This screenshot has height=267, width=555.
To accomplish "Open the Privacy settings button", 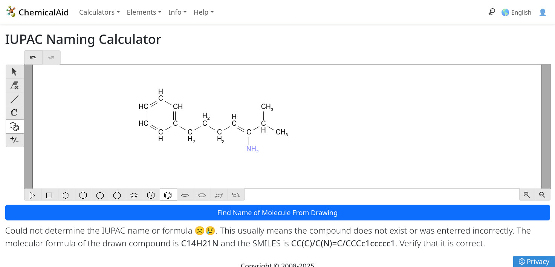I will pos(534,261).
